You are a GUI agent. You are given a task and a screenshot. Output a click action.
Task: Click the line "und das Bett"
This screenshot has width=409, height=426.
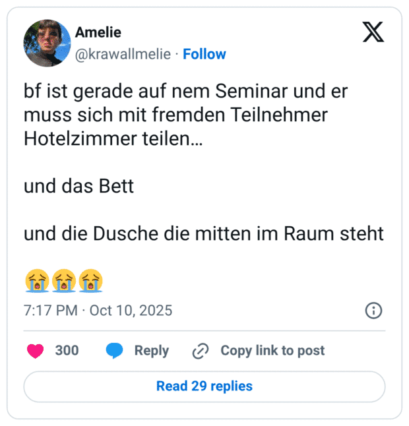pos(79,187)
